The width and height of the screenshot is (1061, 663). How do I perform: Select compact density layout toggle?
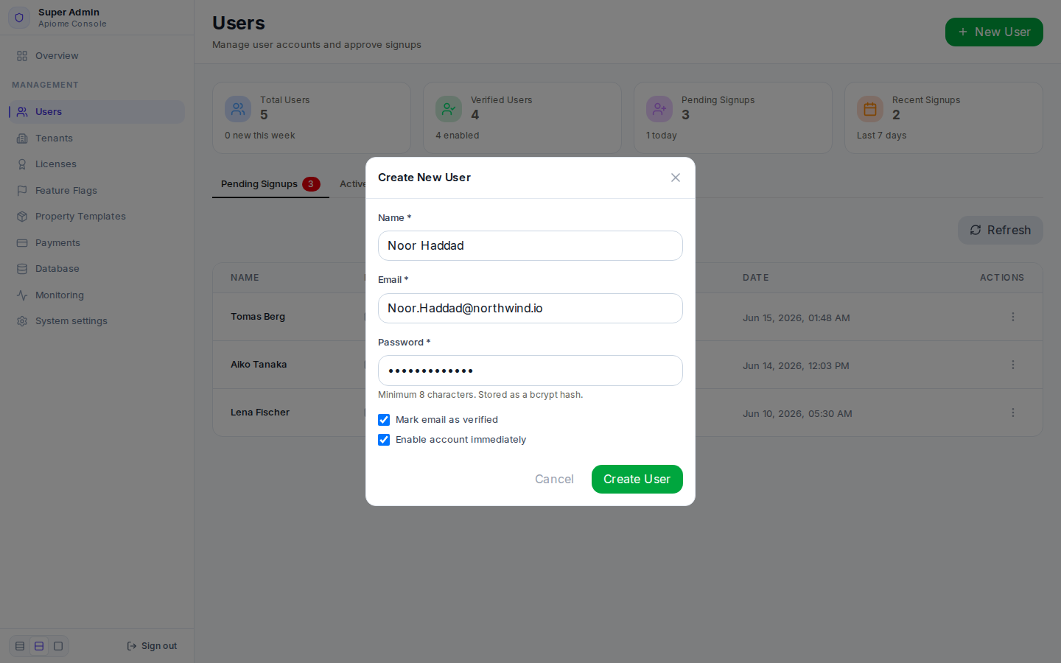(20, 646)
